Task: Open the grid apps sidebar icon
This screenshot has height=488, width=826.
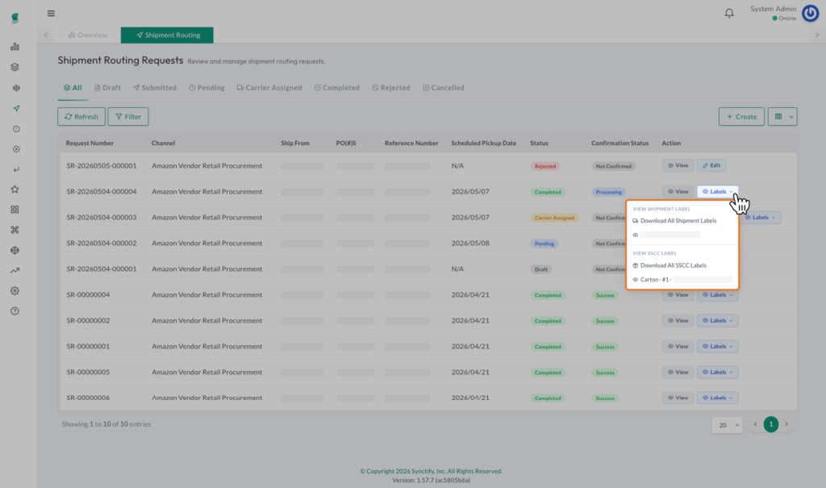Action: click(x=15, y=210)
